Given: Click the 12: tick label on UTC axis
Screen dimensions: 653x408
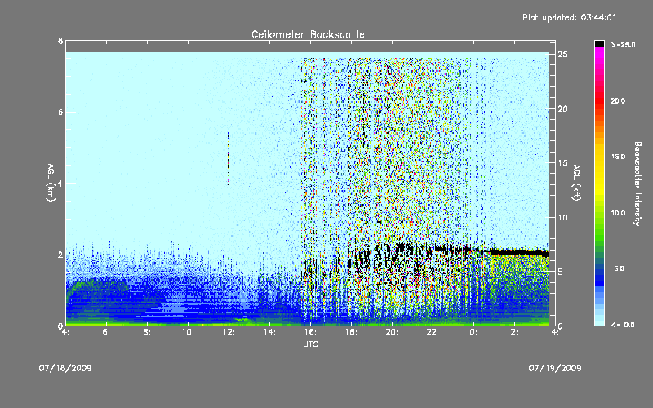Looking at the screenshot, I should (x=229, y=332).
